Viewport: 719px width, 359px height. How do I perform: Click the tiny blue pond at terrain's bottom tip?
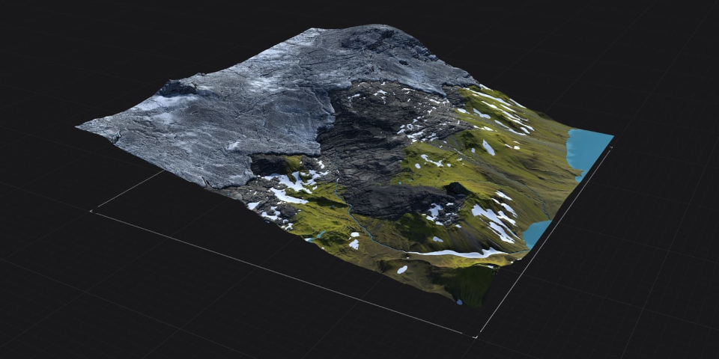click(458, 302)
